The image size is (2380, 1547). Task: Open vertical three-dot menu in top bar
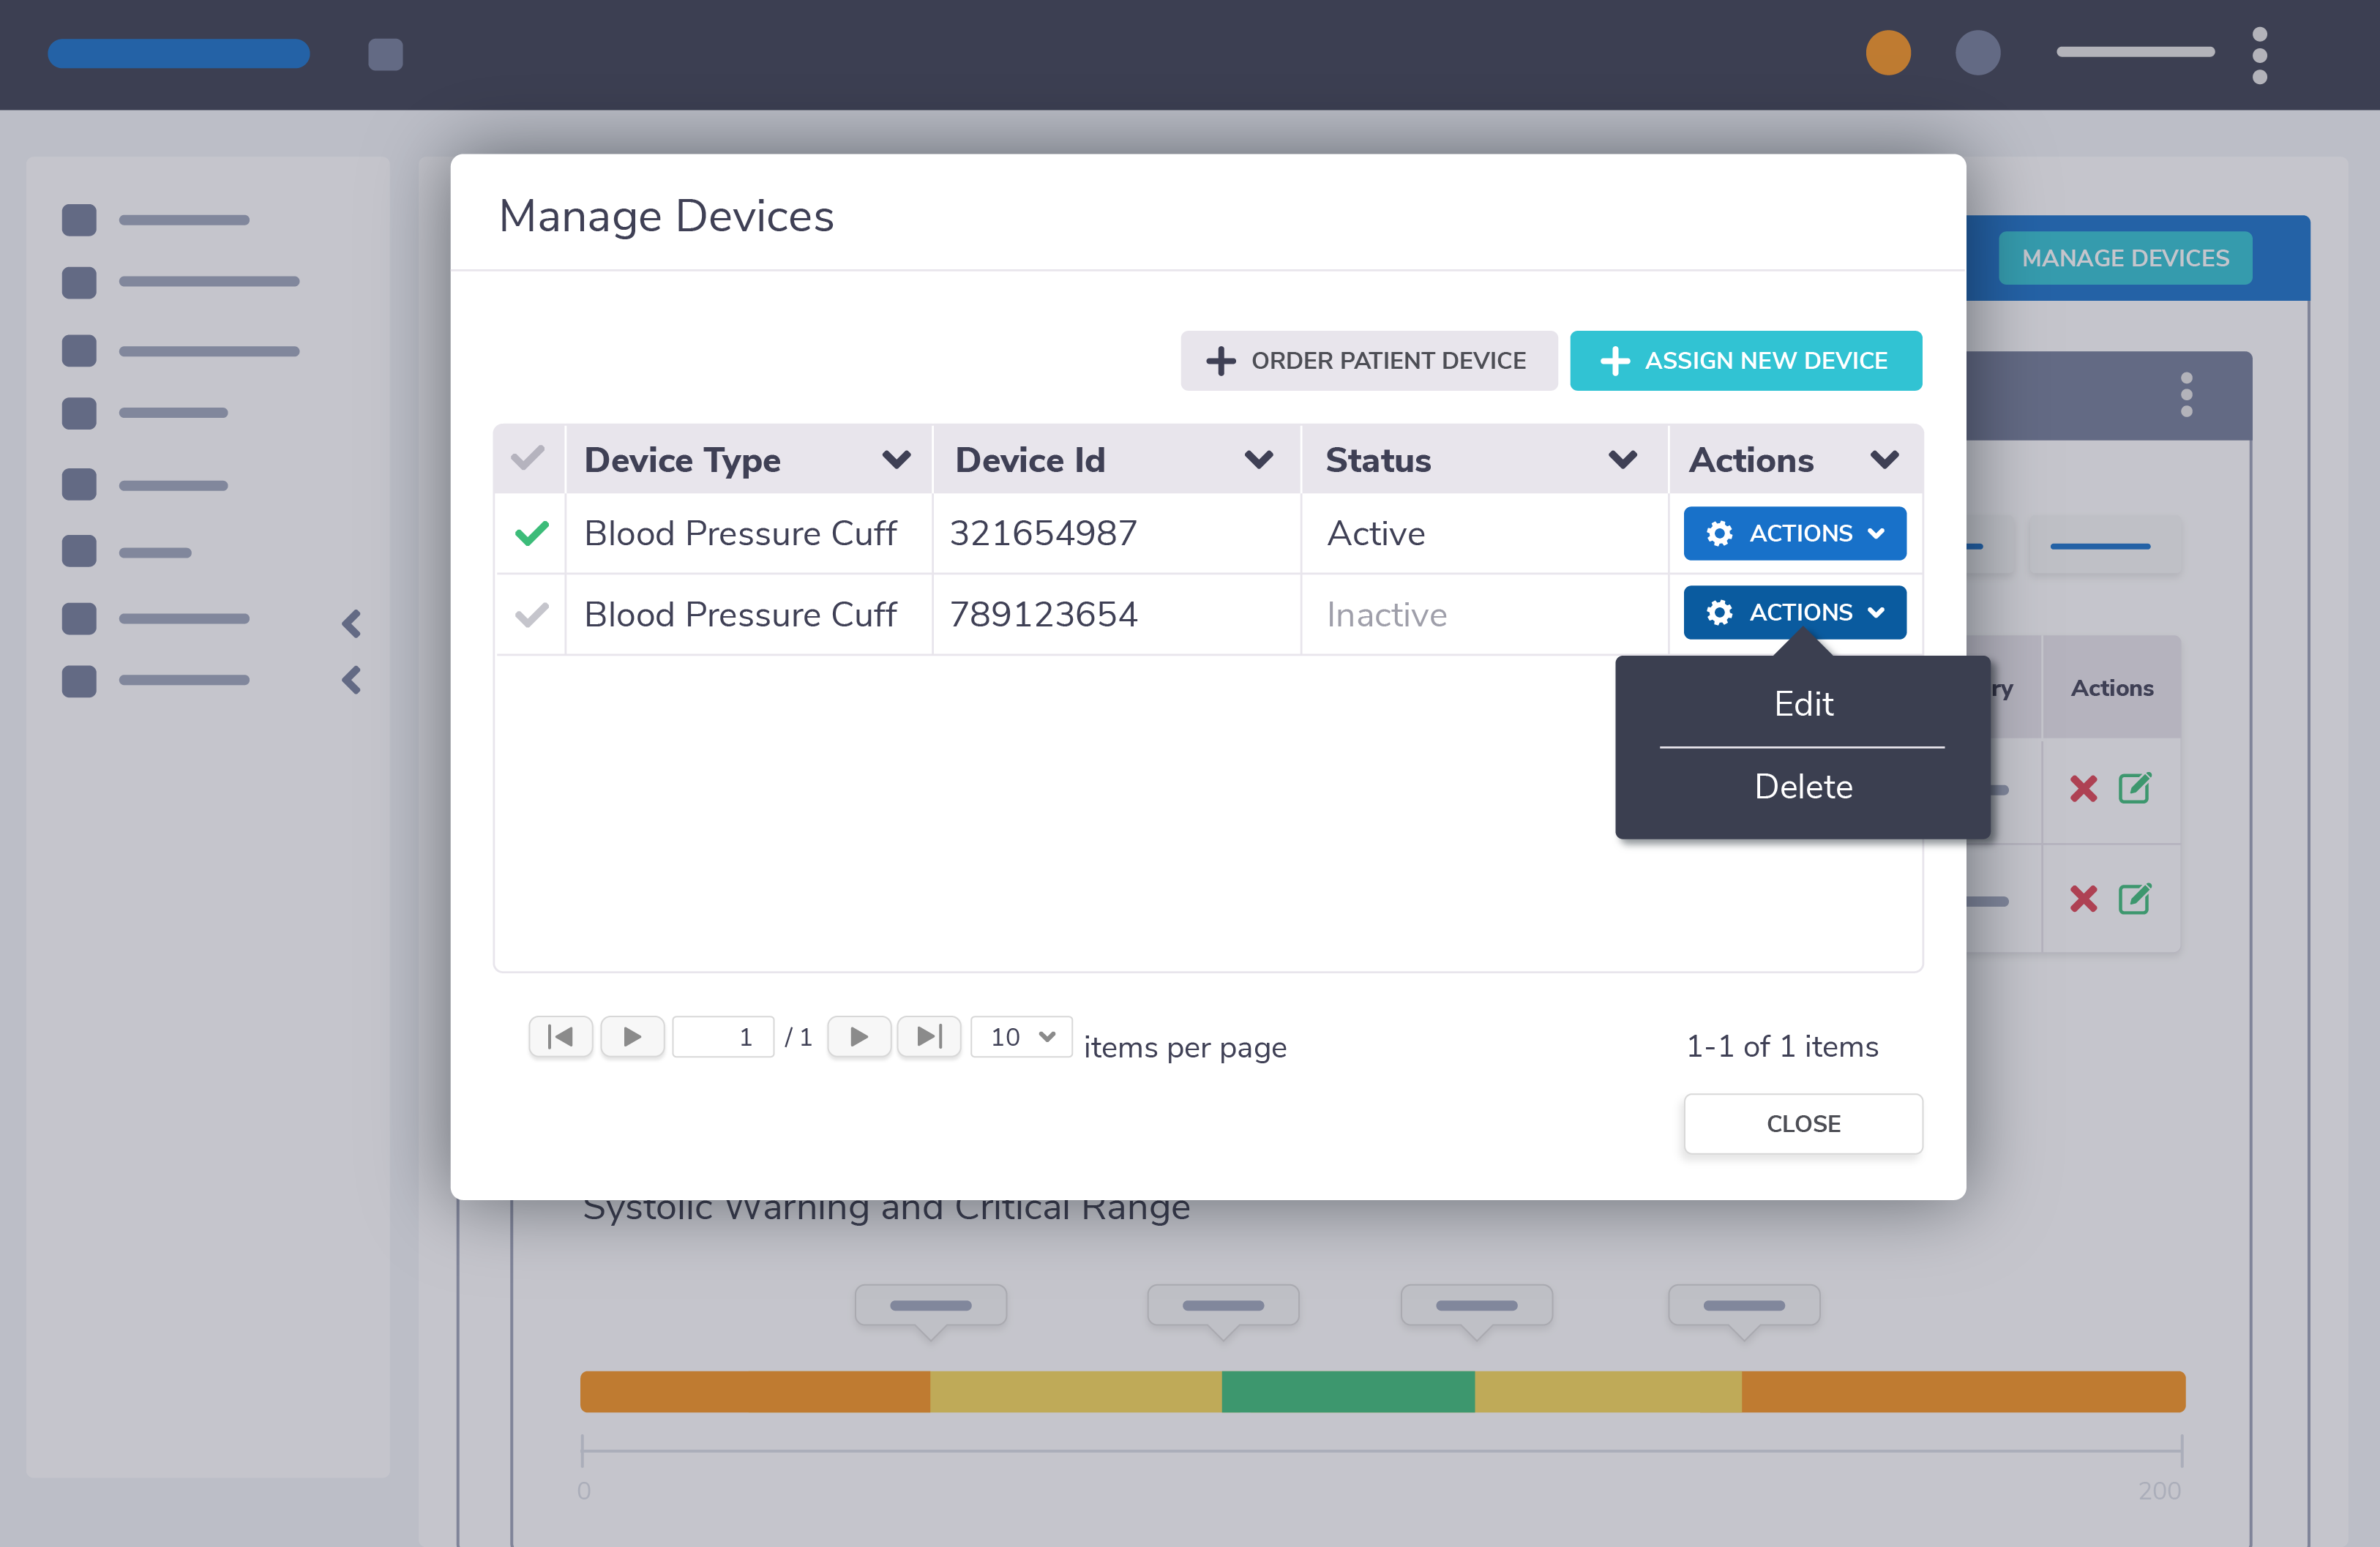tap(2259, 55)
